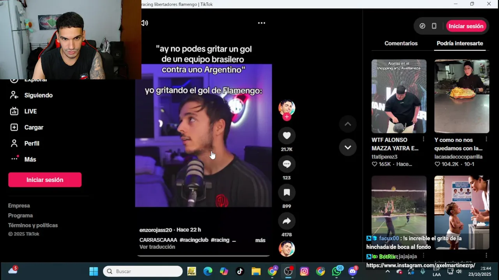
Task: Open Instagram from the taskbar
Action: 304,271
